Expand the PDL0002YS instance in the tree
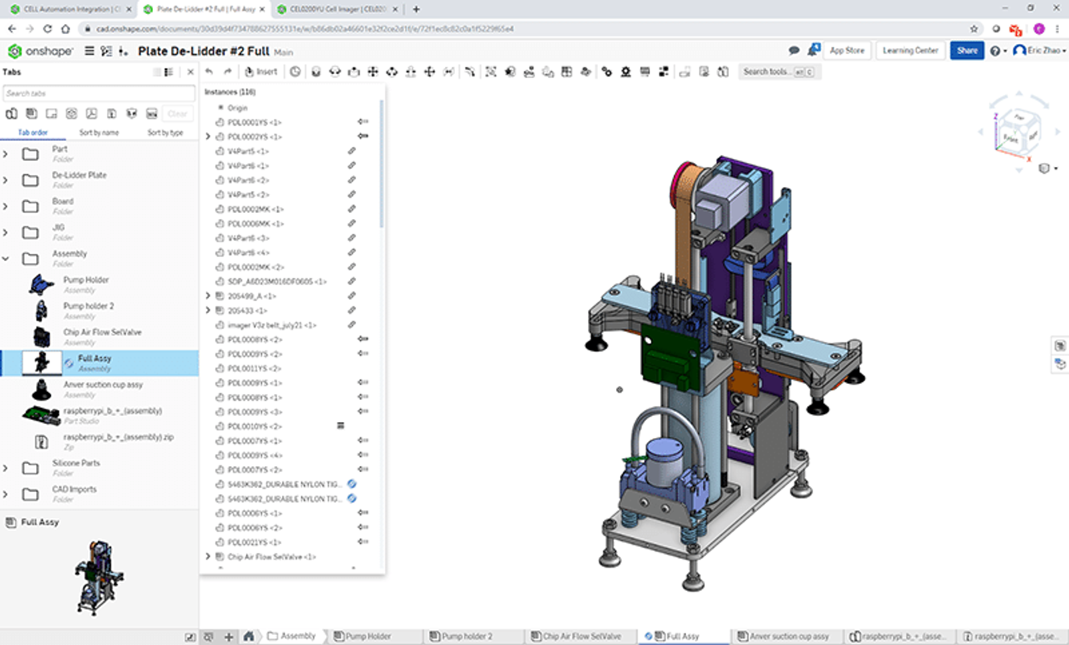 (x=208, y=136)
